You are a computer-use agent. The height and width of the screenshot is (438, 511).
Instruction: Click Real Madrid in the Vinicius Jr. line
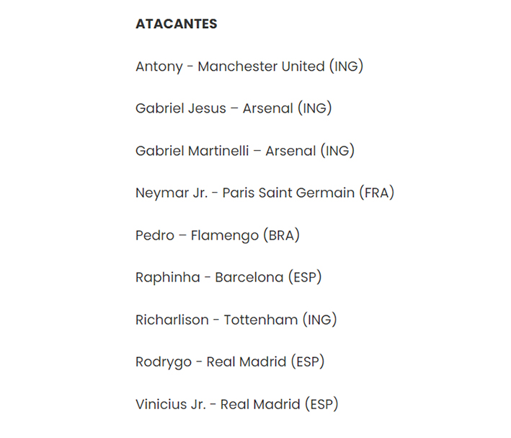260,404
